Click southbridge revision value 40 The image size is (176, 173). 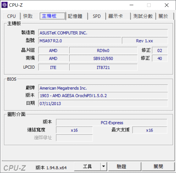(159, 58)
